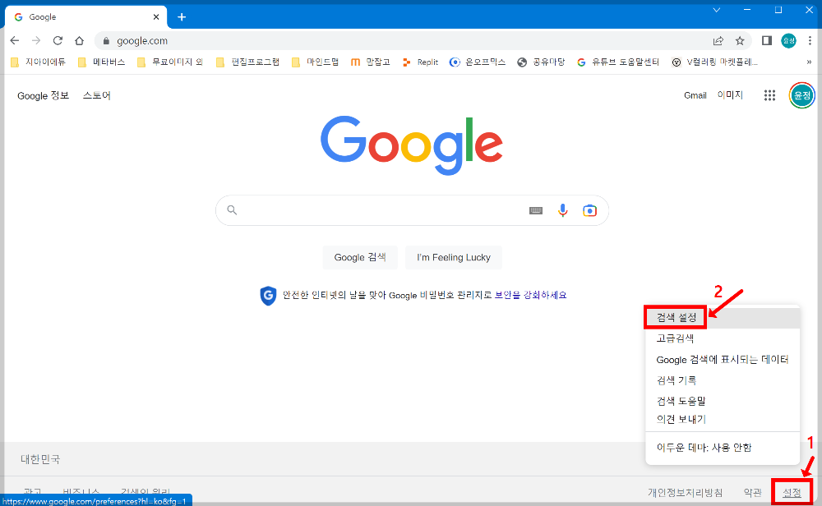Open the Google 정보 link
The image size is (822, 506).
coord(43,96)
